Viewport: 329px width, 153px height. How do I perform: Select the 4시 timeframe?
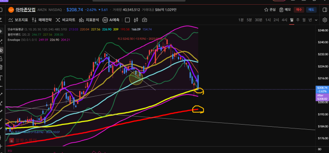pyautogui.click(x=284, y=20)
